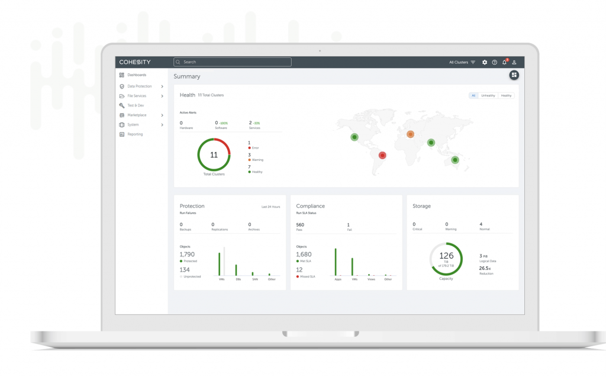Image resolution: width=606 pixels, height=377 pixels.
Task: Open the user account icon
Action: pyautogui.click(x=514, y=62)
